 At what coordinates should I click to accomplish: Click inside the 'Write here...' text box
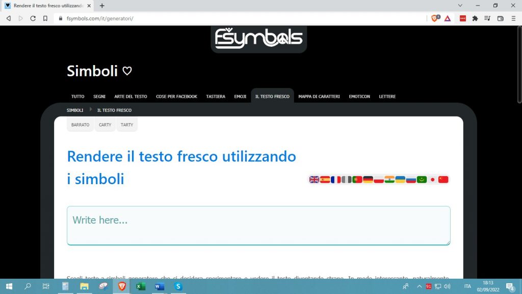pyautogui.click(x=258, y=225)
